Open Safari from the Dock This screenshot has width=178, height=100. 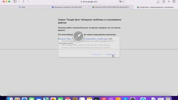[24, 99]
